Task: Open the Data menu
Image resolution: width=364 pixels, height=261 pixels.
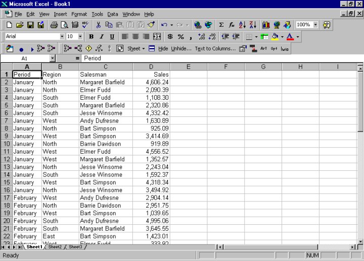Action: click(x=113, y=14)
